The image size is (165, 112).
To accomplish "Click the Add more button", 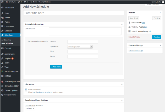I will pyautogui.click(x=56, y=67).
